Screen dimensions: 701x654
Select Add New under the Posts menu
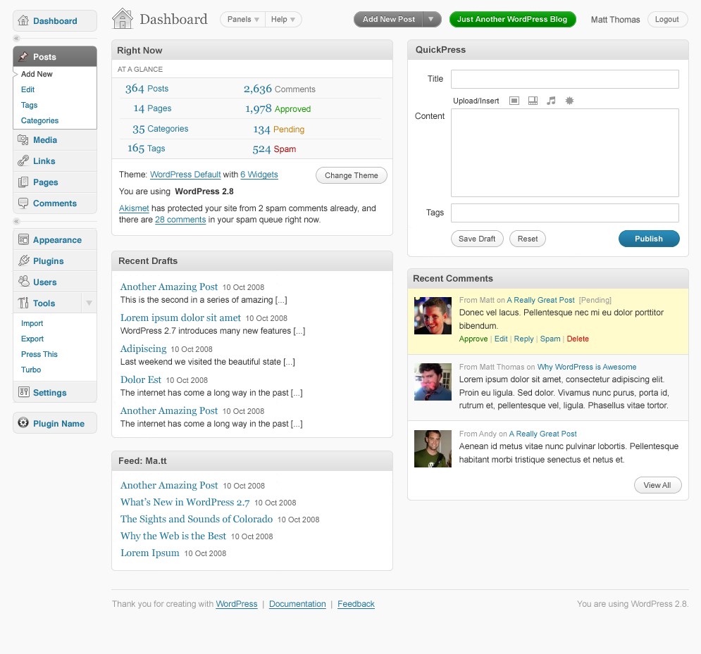tap(37, 74)
